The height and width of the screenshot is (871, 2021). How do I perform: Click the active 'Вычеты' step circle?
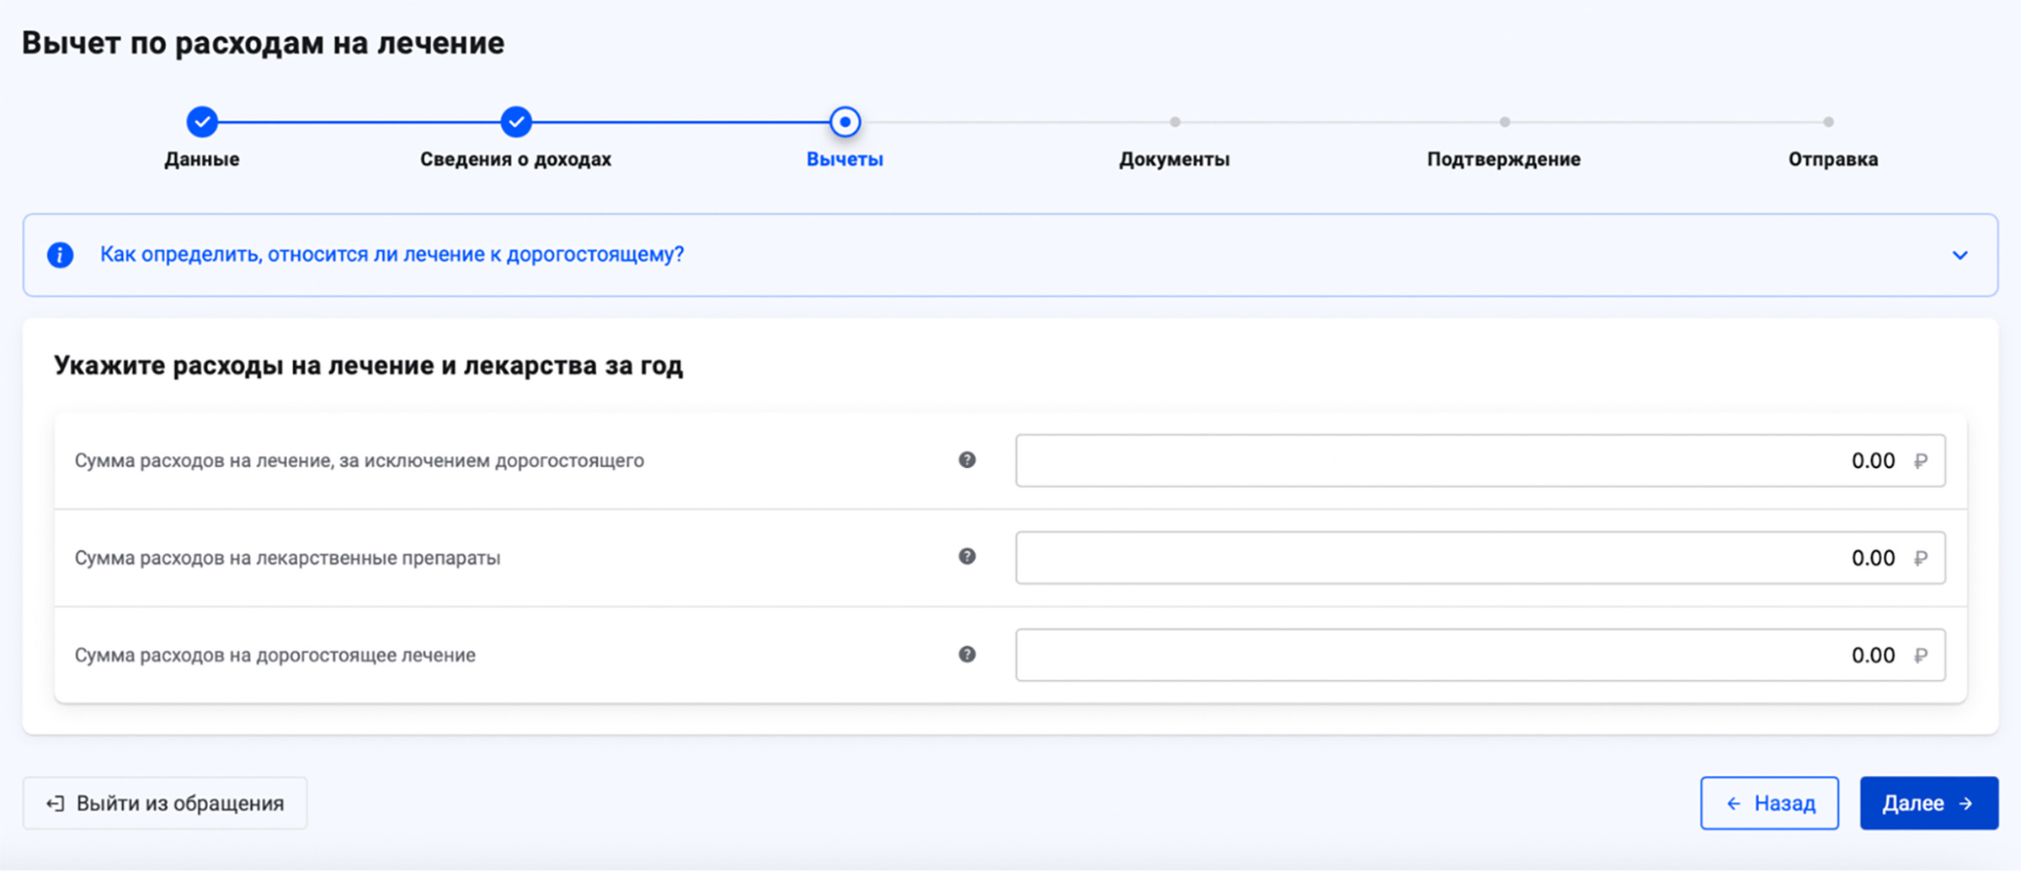[x=845, y=122]
